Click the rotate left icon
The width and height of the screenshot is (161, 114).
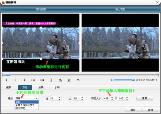point(69,80)
